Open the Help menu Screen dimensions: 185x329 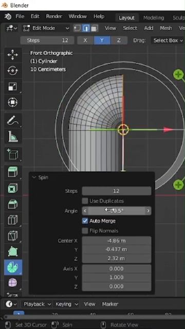pos(99,16)
